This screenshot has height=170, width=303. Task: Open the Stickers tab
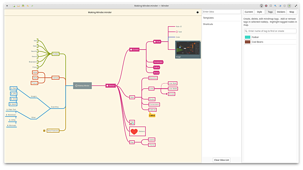pos(281,12)
